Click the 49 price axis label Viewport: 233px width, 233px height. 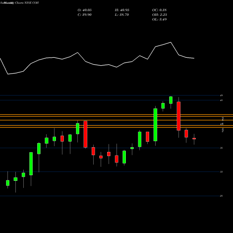pos(221,96)
